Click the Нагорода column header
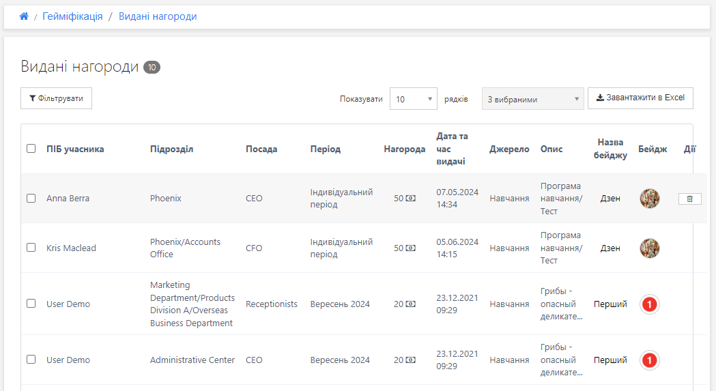The image size is (716, 391). point(405,149)
